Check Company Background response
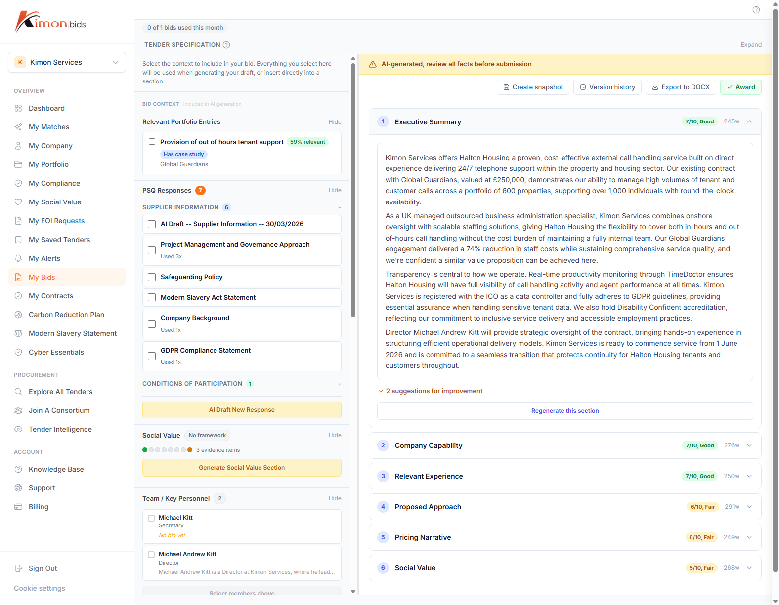Image resolution: width=779 pixels, height=605 pixels. click(x=152, y=324)
